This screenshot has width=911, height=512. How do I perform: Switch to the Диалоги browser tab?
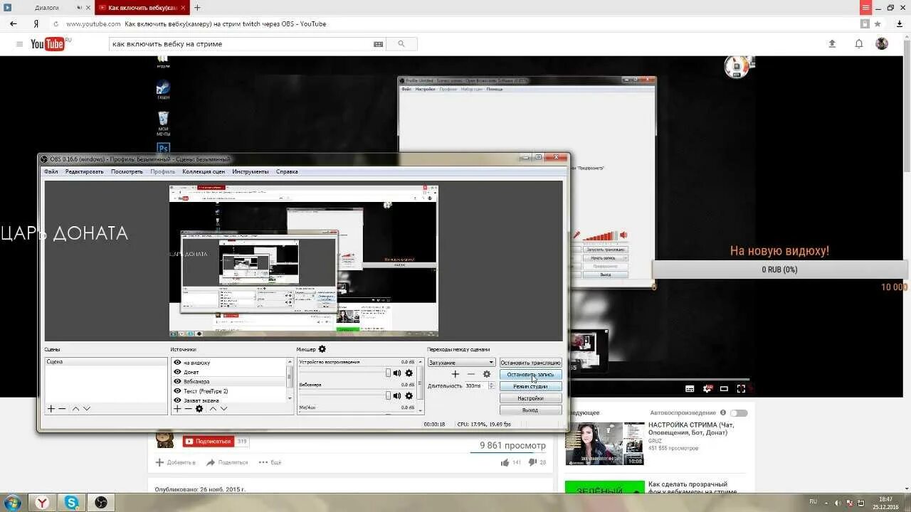47,8
